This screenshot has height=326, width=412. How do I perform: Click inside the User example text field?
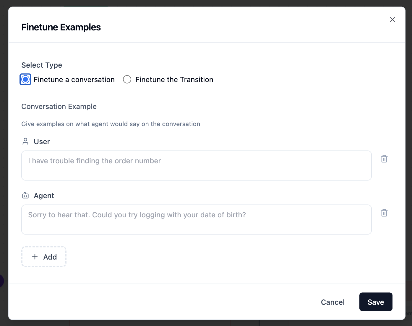click(x=196, y=165)
